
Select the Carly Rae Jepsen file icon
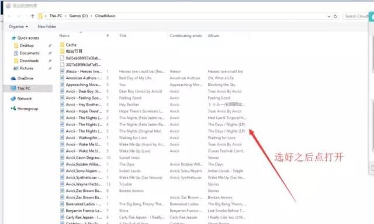tap(63, 218)
